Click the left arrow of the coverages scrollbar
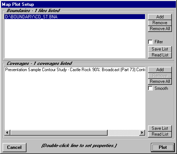Screen dimensions: 177x154 point(7,133)
